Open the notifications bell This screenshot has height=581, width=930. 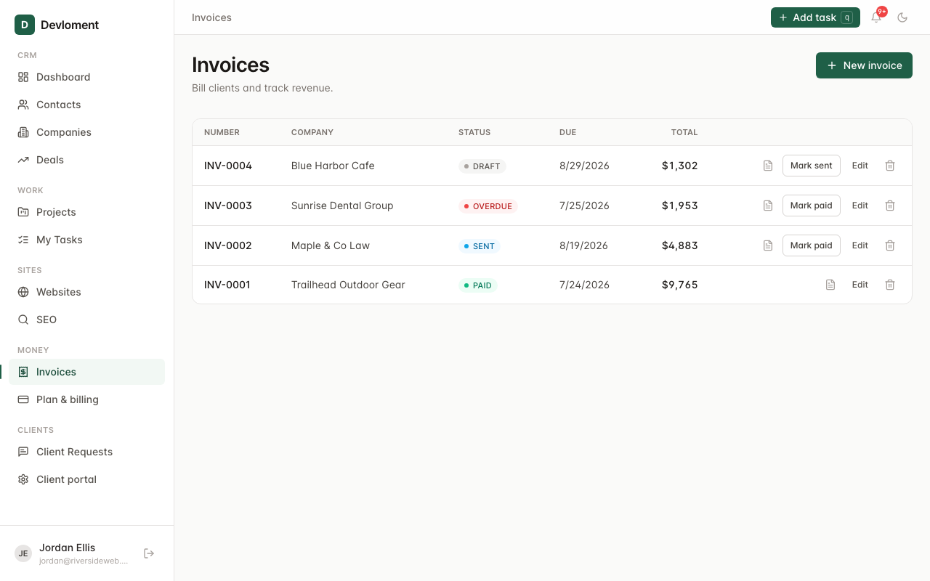(x=876, y=17)
